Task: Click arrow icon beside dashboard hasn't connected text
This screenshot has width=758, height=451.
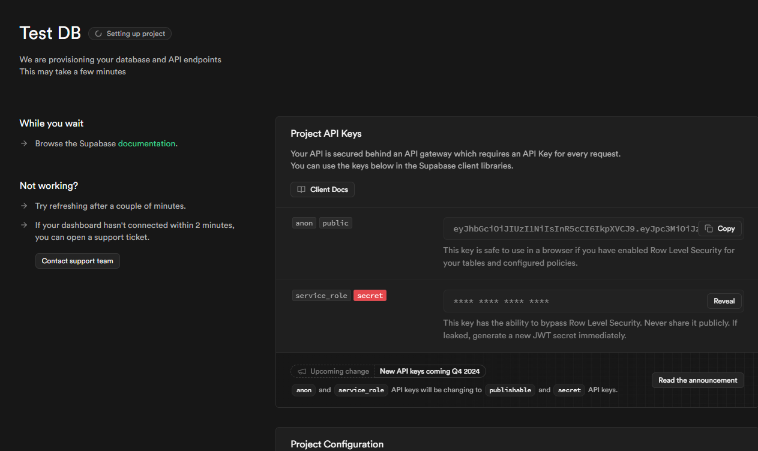Action: point(24,225)
